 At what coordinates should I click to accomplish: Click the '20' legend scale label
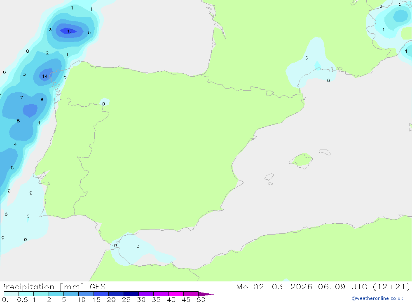tap(111, 300)
